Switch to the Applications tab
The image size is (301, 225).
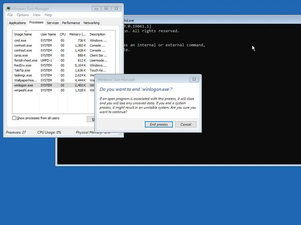[x=17, y=23]
